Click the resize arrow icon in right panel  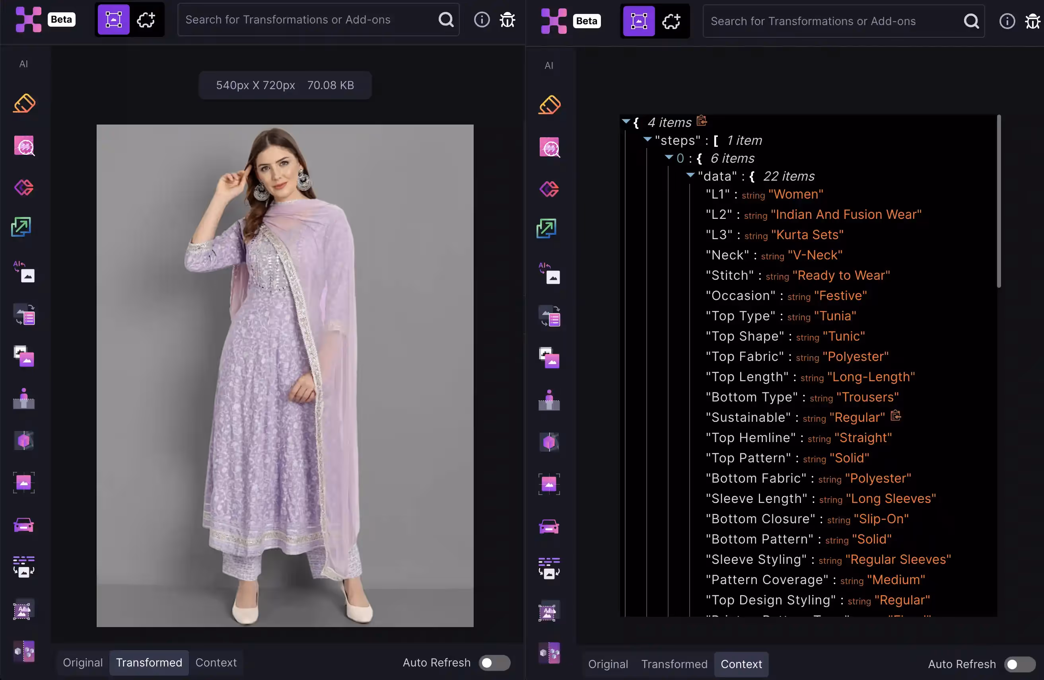click(546, 229)
